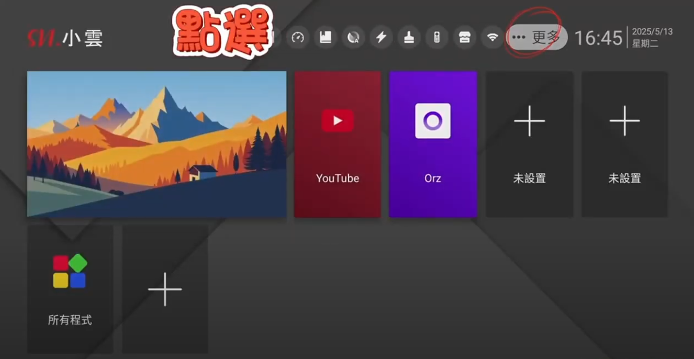The image size is (694, 359).
Task: Click the lightning boost icon
Action: (381, 38)
